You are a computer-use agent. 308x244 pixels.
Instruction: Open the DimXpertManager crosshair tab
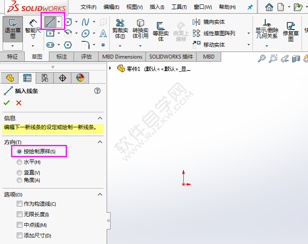63,78
